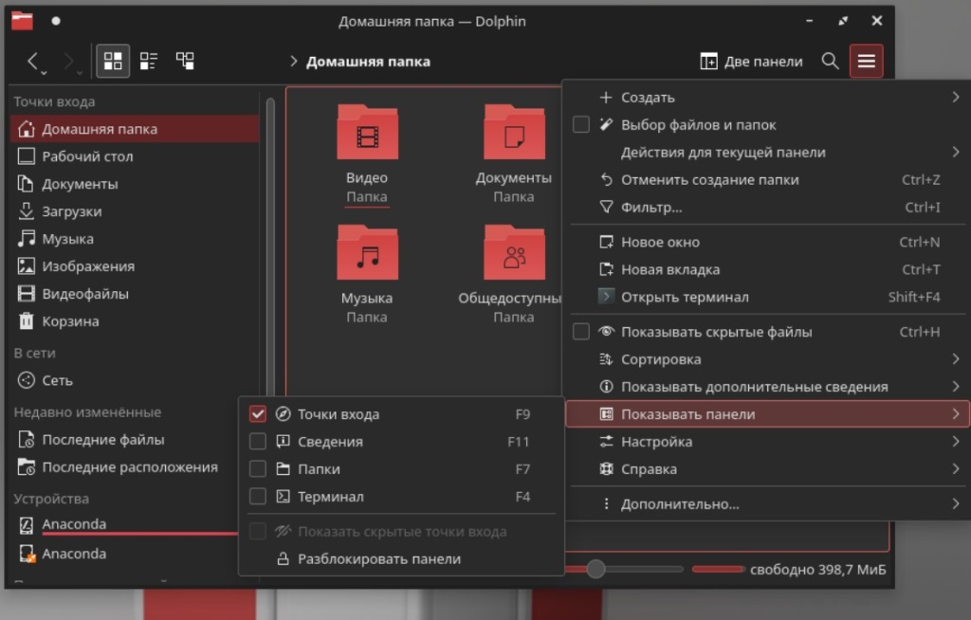Switch to details tree view mode

pos(185,62)
